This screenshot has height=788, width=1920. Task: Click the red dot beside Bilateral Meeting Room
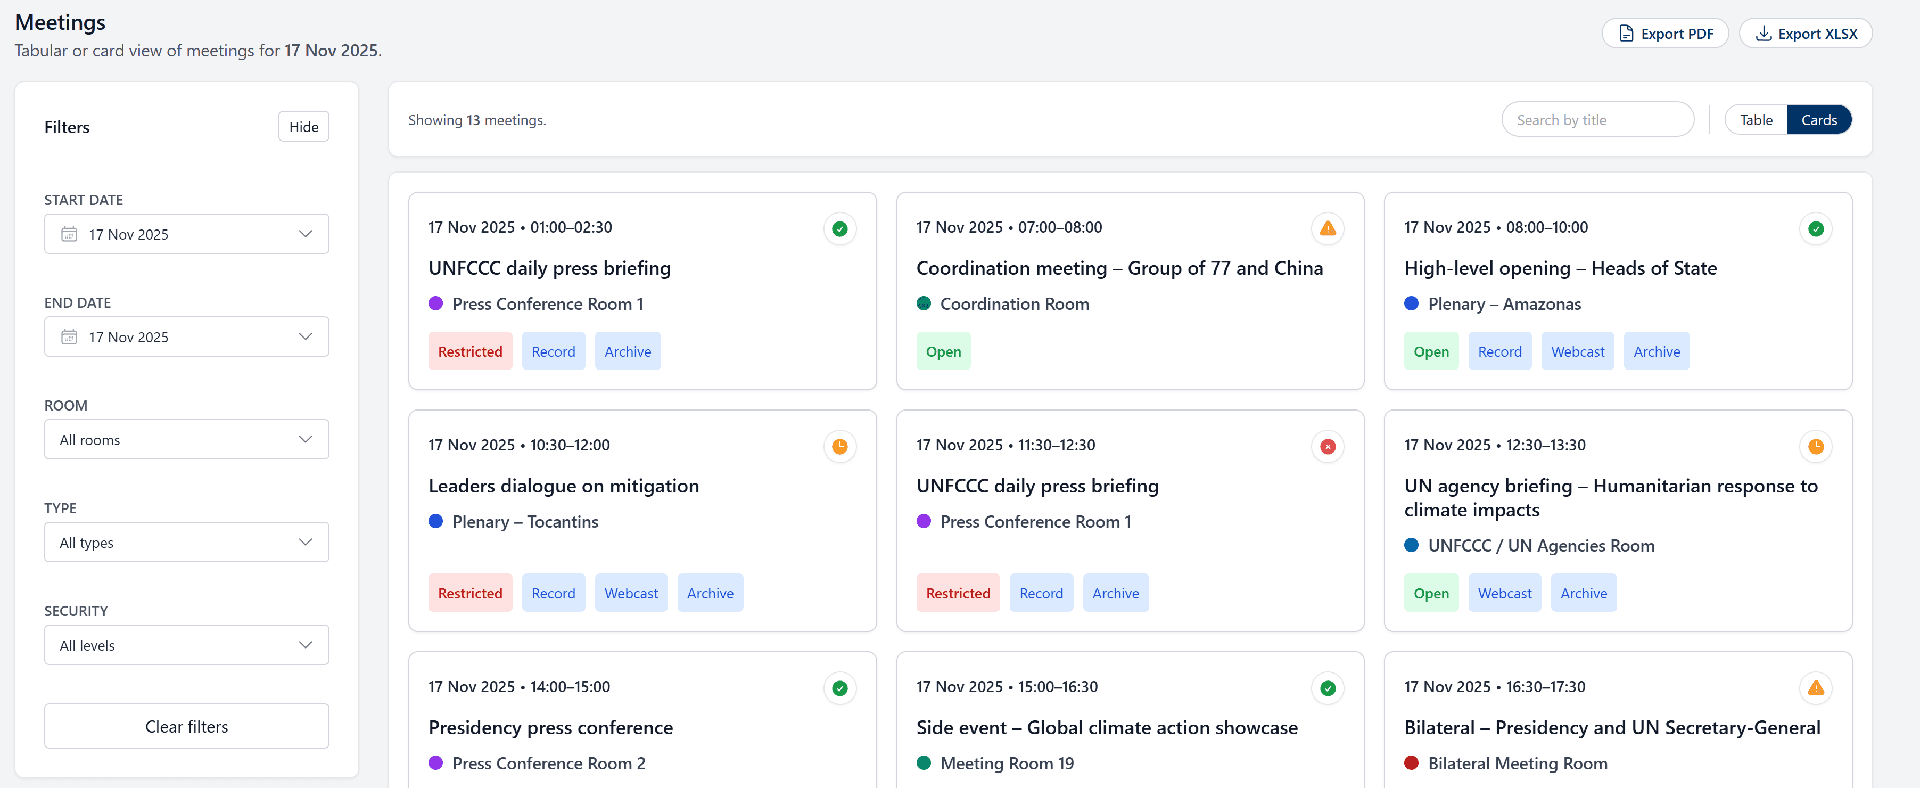point(1411,762)
